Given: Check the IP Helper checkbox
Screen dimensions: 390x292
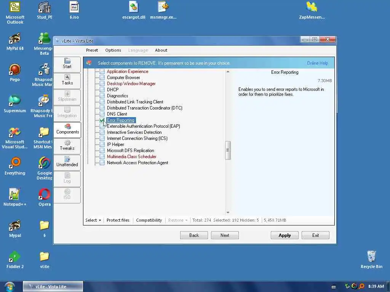Looking at the screenshot, I should point(102,144).
